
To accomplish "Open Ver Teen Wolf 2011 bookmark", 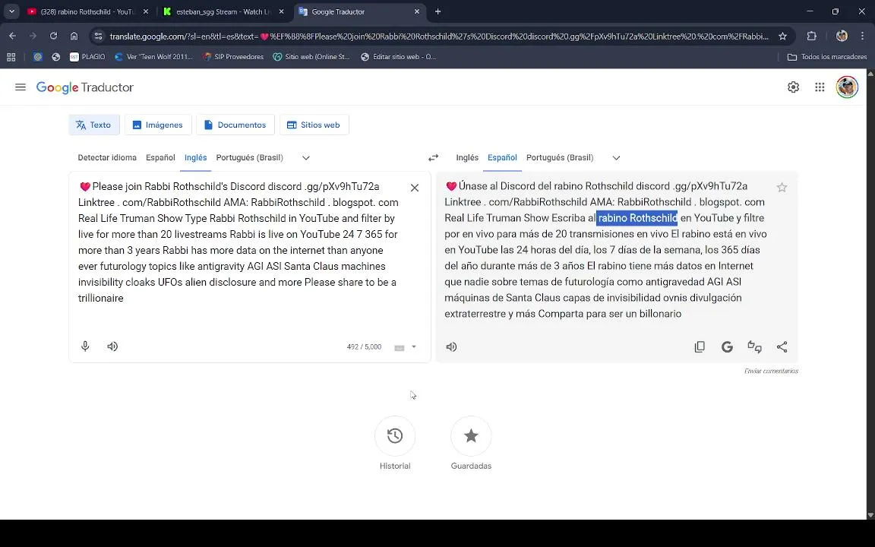I will (x=153, y=57).
